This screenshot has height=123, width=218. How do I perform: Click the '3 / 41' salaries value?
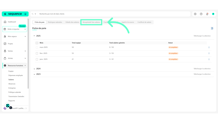click(112, 59)
